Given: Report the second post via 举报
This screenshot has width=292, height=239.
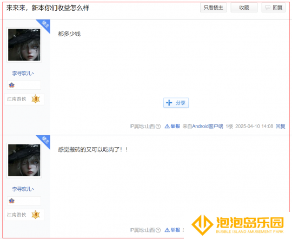Looking at the screenshot, I should 172,230.
